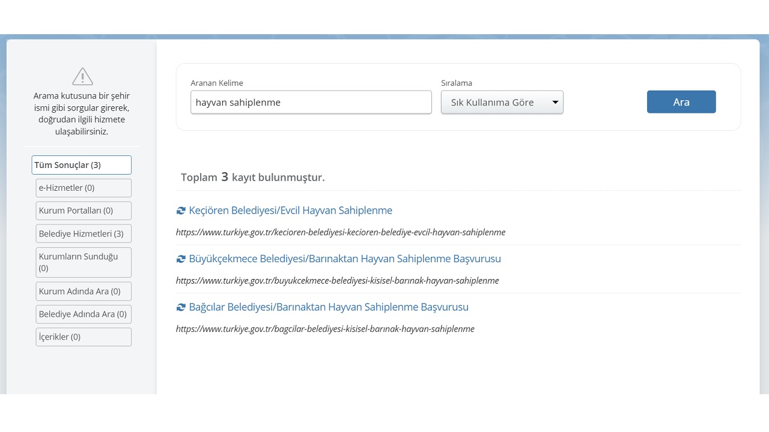769x432 pixels.
Task: Filter results by İçerikler
Action: pos(84,337)
